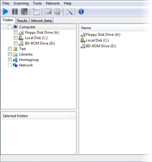Open the Files menu
Image resolution: width=152 pixels, height=162 pixels.
coord(6,3)
